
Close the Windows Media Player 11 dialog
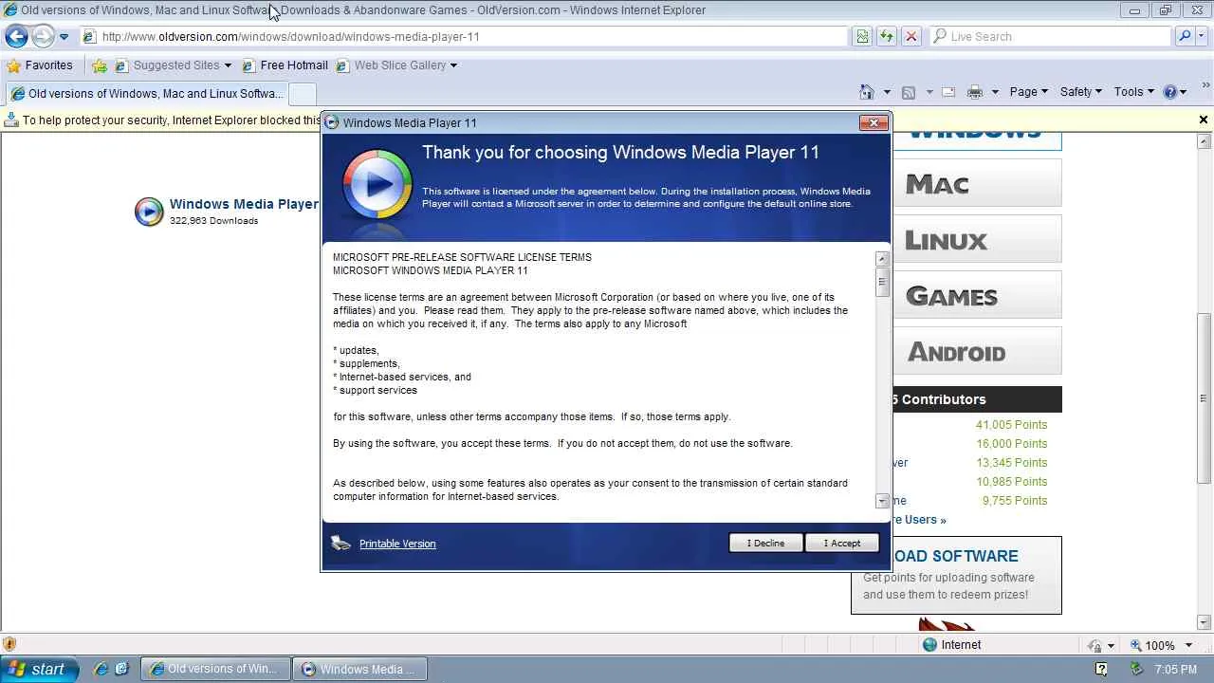coord(874,122)
